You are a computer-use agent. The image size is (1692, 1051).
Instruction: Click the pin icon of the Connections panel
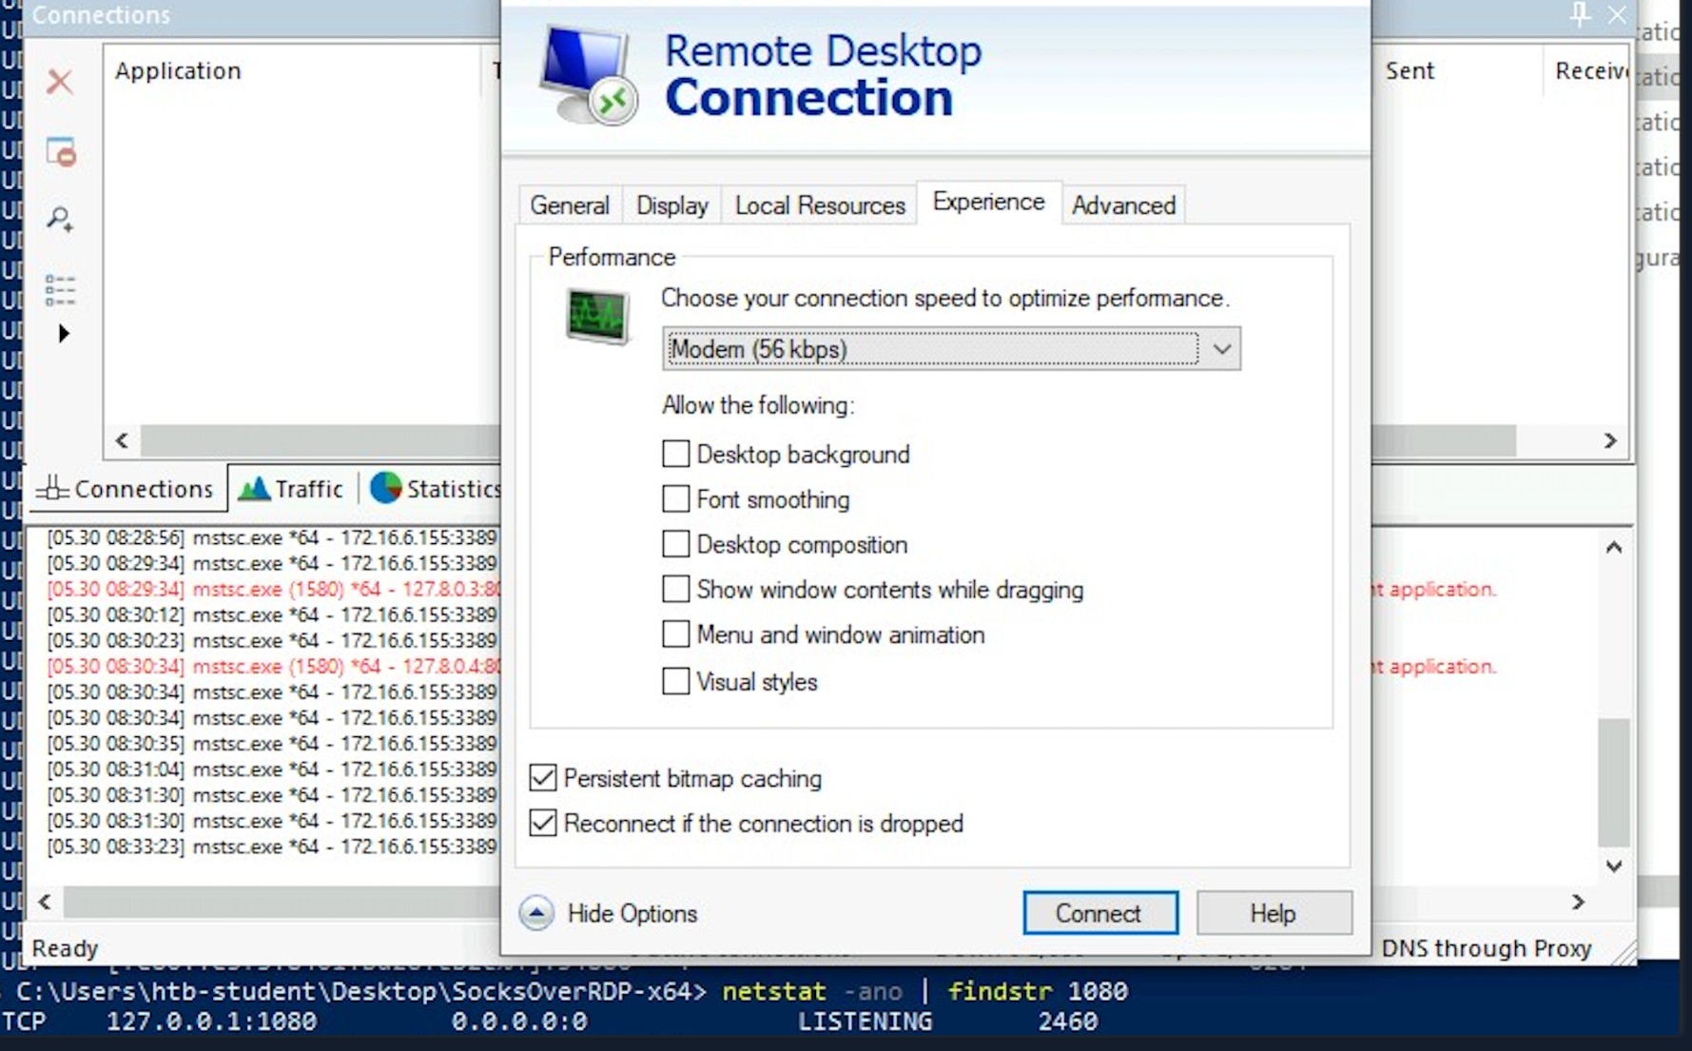tap(1580, 14)
